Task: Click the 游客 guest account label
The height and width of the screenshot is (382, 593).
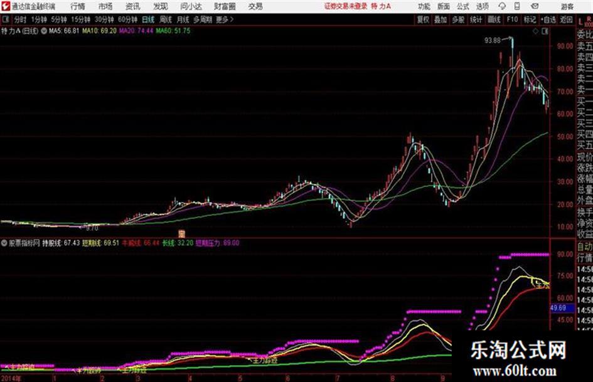Action: pyautogui.click(x=567, y=6)
